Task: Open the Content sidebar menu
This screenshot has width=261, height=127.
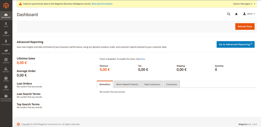Action: [x=6, y=61]
